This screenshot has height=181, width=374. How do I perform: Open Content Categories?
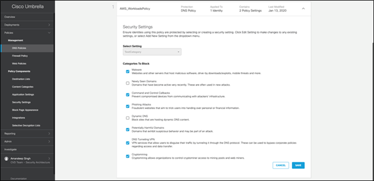[23, 87]
